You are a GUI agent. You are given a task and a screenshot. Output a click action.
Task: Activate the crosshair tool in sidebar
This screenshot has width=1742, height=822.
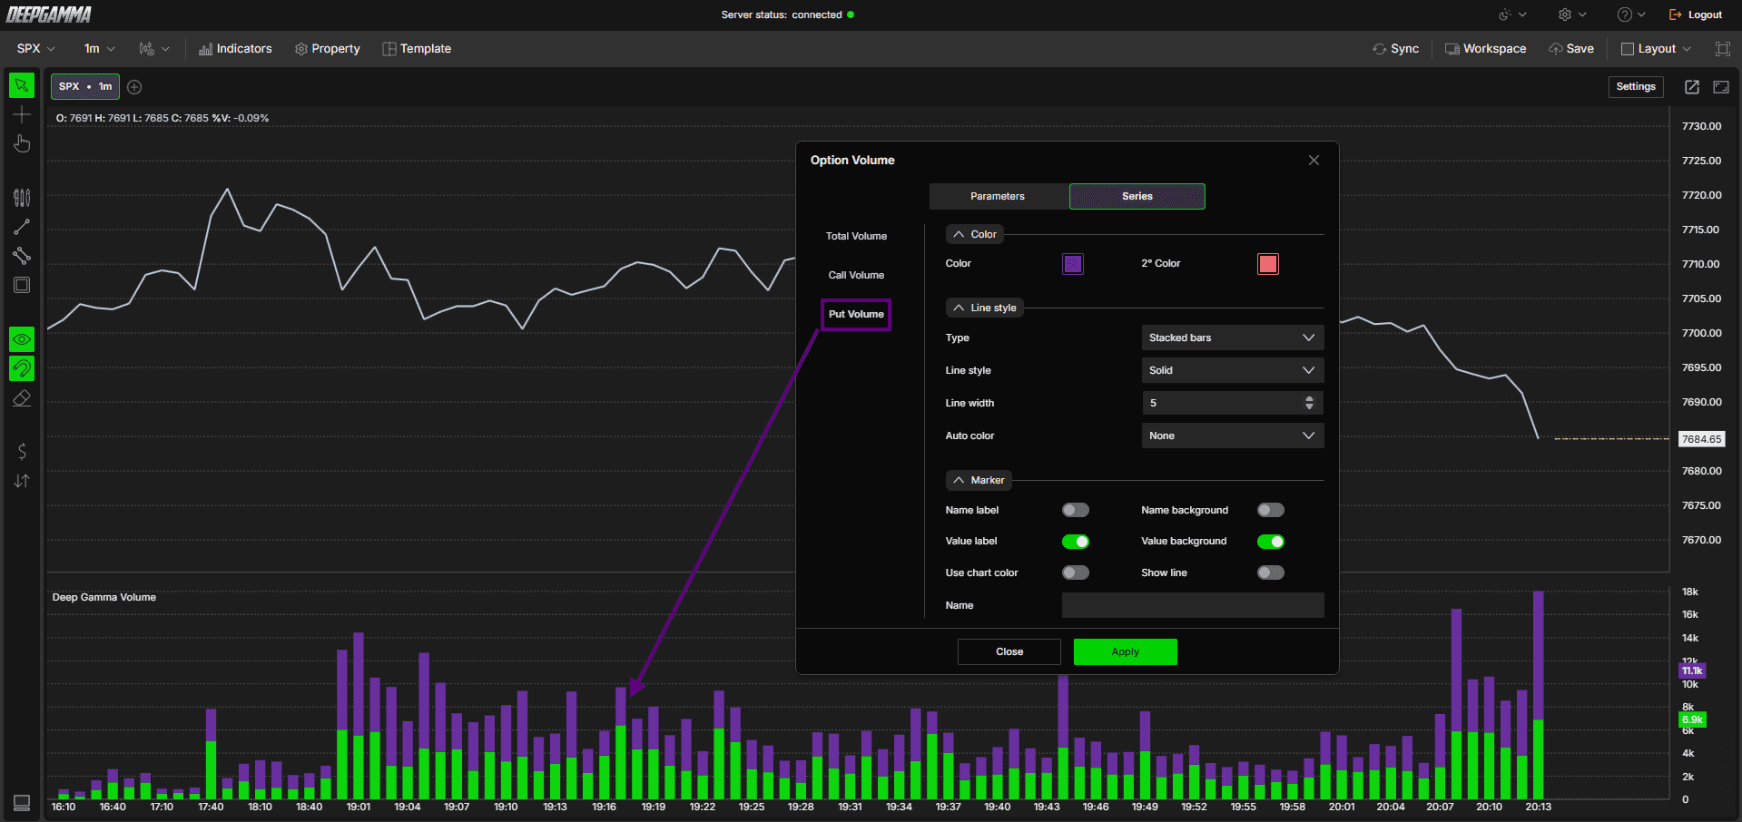[x=22, y=114]
